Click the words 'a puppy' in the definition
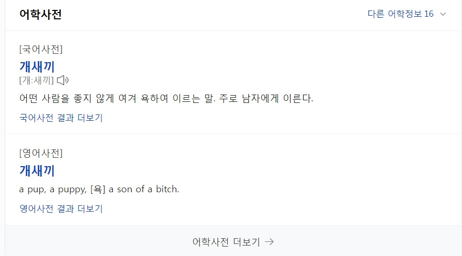 pyautogui.click(x=68, y=189)
